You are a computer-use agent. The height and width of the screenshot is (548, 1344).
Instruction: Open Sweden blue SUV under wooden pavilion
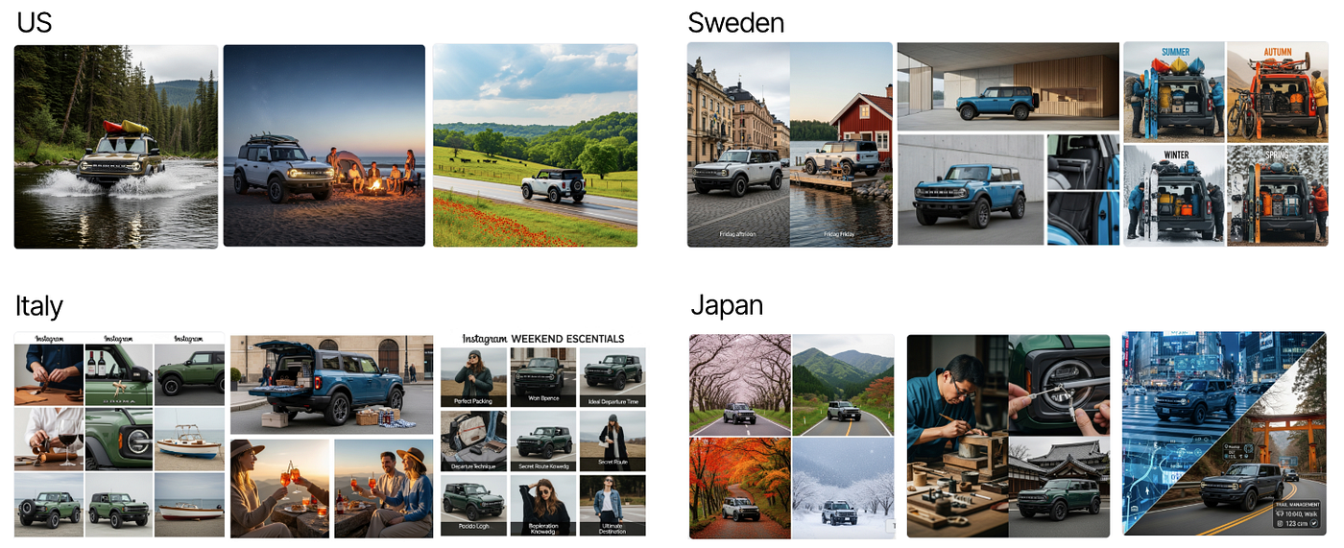tap(1008, 86)
